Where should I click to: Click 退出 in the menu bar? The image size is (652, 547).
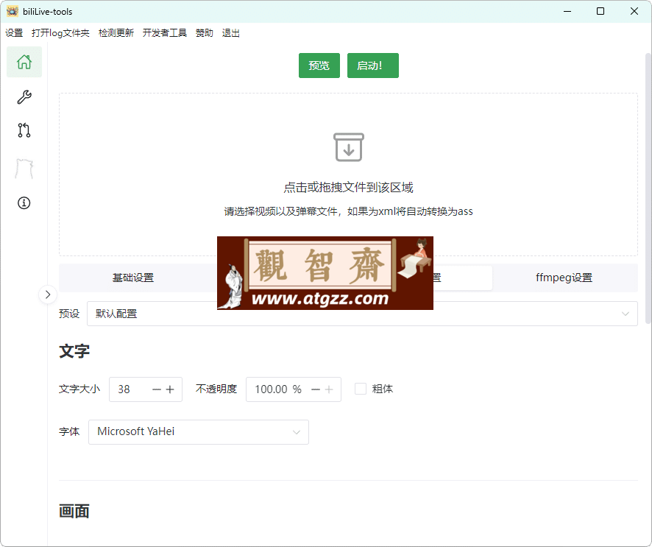tap(231, 33)
